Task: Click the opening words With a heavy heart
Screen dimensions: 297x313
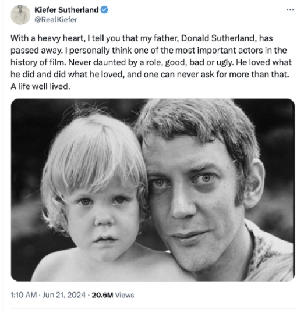Action: pyautogui.click(x=47, y=38)
